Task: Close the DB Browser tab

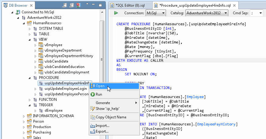Action: click(x=31, y=5)
